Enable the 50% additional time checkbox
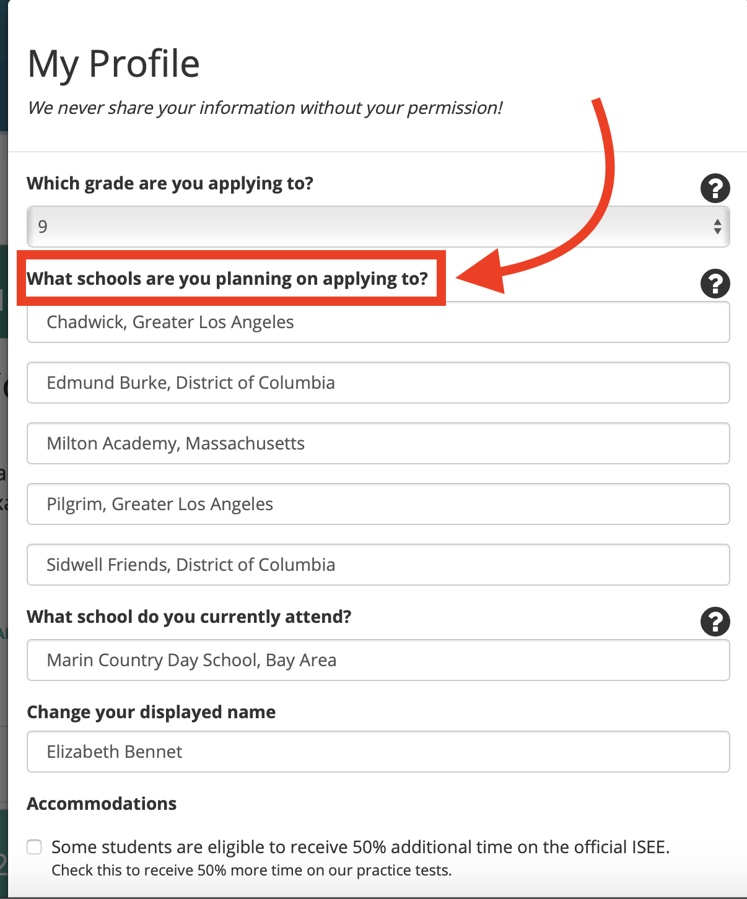Screen dimensions: 747x899 [x=34, y=847]
